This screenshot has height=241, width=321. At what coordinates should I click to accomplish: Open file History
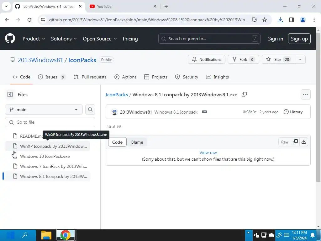coord(293,112)
